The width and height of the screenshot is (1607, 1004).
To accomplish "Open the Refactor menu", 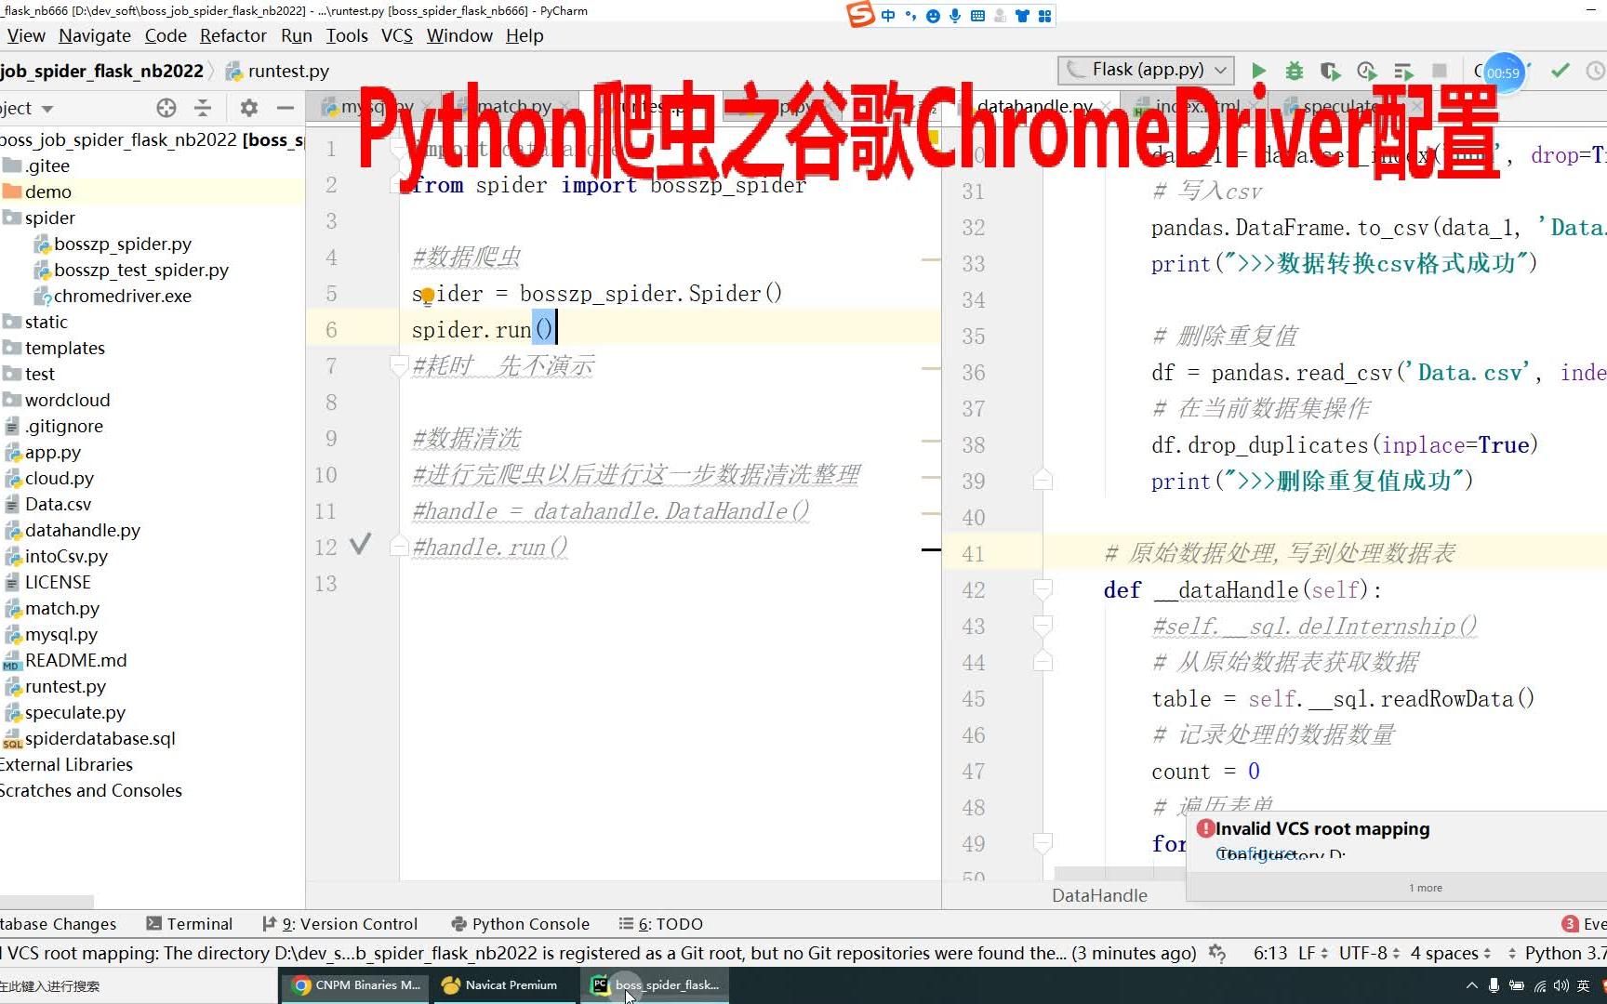I will coord(232,35).
